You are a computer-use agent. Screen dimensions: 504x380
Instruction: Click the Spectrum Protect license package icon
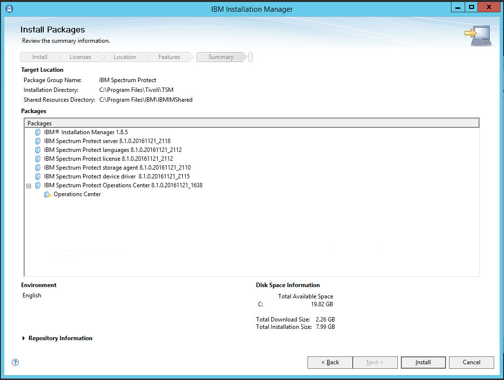(38, 159)
